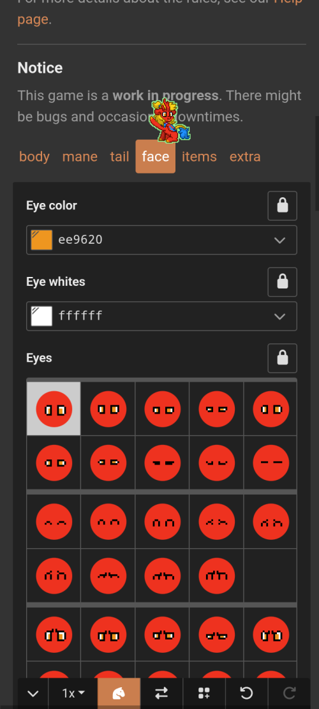Click the add grid tiles icon

[204, 693]
